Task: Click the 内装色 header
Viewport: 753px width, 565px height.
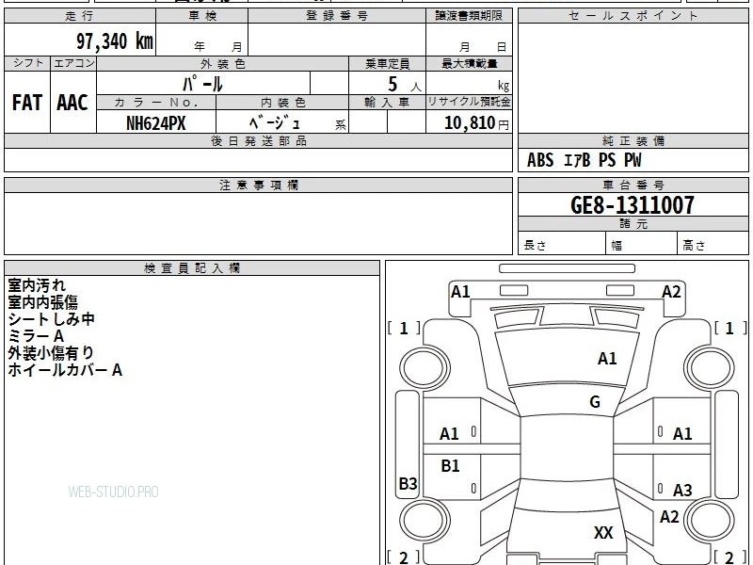Action: pyautogui.click(x=283, y=103)
